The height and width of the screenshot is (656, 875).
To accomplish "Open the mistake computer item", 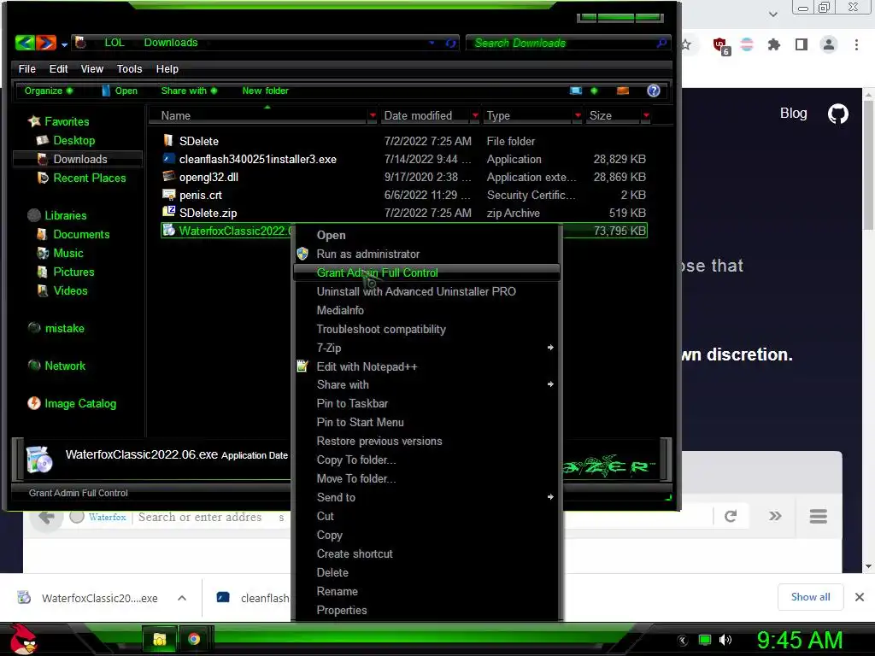I will click(64, 328).
